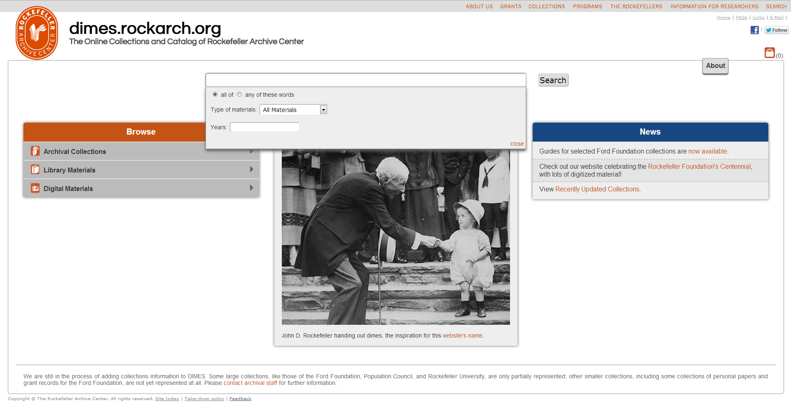Click the Rockefeller Archive Center logo
Image resolution: width=791 pixels, height=410 pixels.
click(37, 33)
